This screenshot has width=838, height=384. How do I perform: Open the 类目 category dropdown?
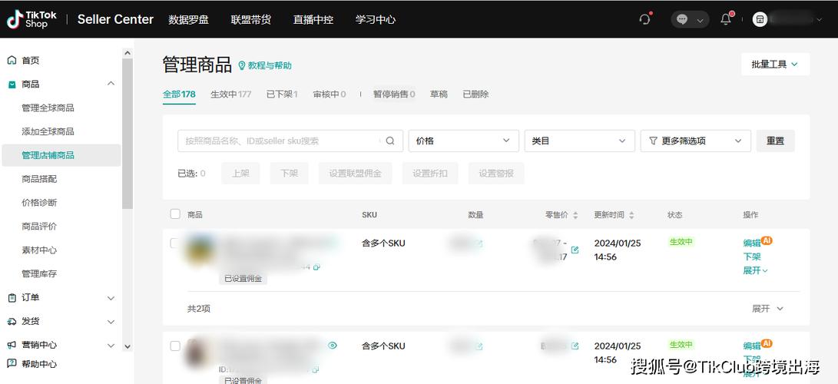click(579, 141)
